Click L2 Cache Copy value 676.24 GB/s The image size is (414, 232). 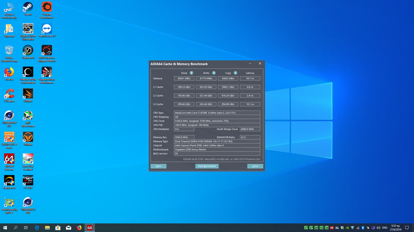(228, 96)
